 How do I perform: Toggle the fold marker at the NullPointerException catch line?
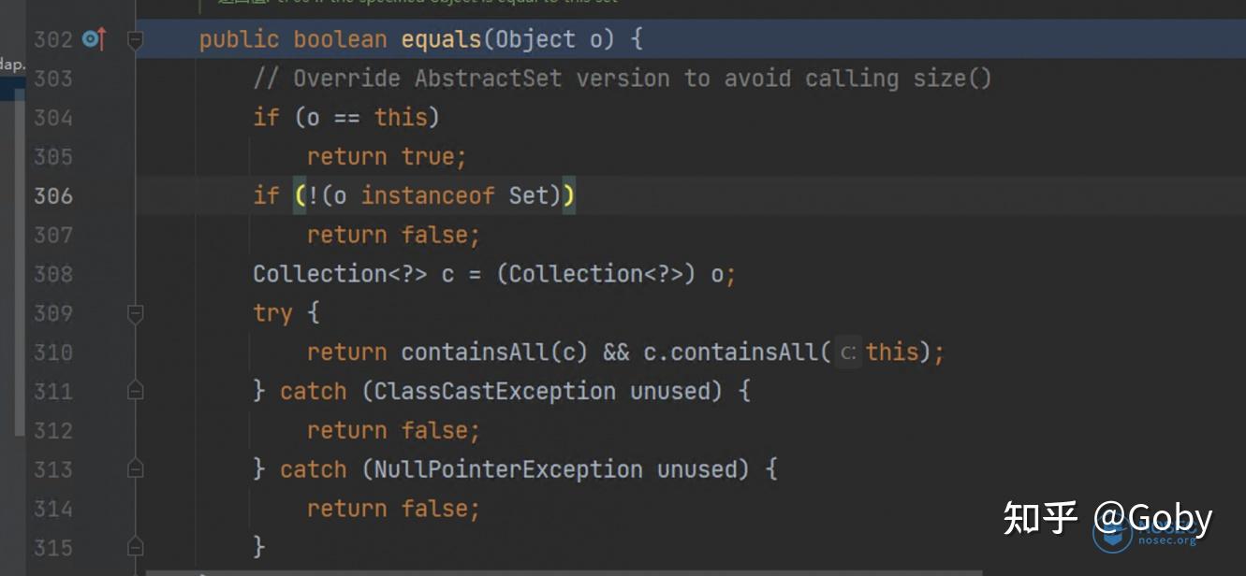135,469
